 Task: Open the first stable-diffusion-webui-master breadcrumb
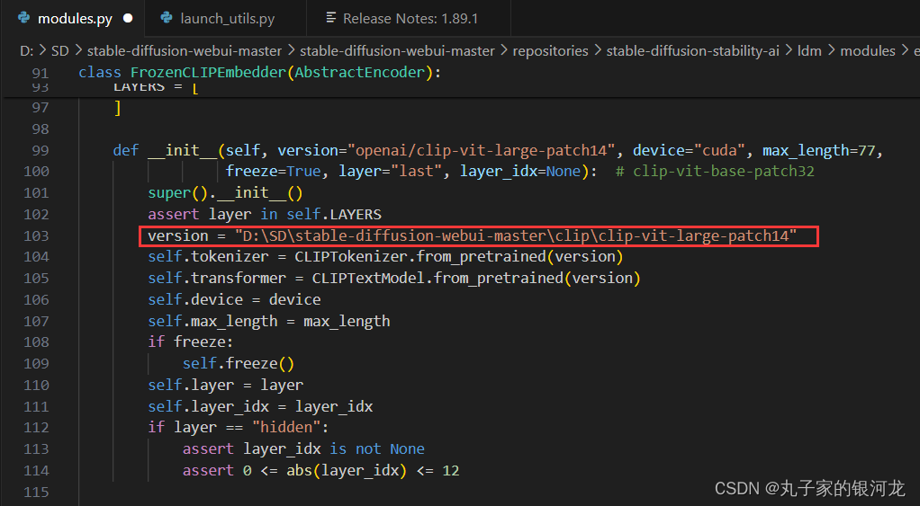point(185,51)
